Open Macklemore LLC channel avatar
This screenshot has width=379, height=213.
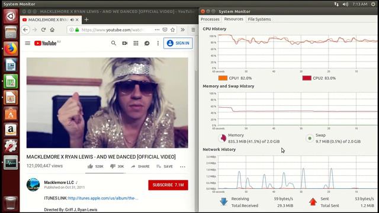[x=33, y=185]
